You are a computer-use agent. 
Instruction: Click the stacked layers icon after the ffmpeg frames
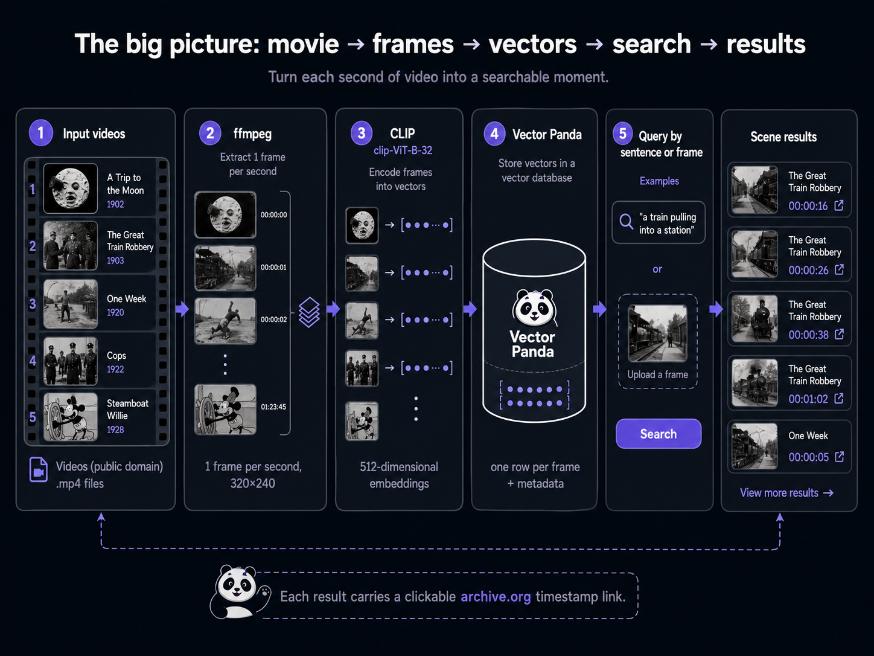pos(309,312)
